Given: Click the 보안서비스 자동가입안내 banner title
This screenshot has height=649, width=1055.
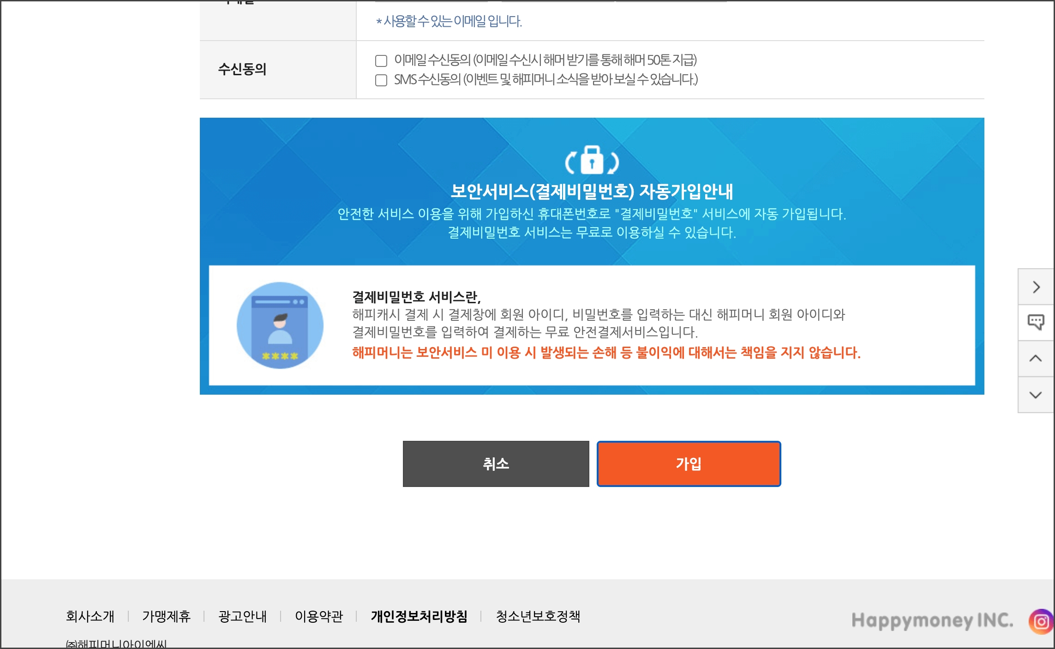Looking at the screenshot, I should pos(592,192).
